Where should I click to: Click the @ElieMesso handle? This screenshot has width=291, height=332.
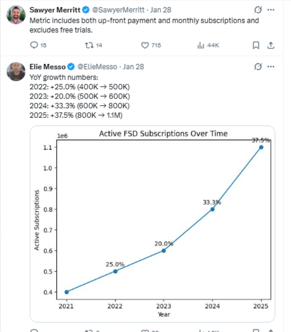click(96, 66)
